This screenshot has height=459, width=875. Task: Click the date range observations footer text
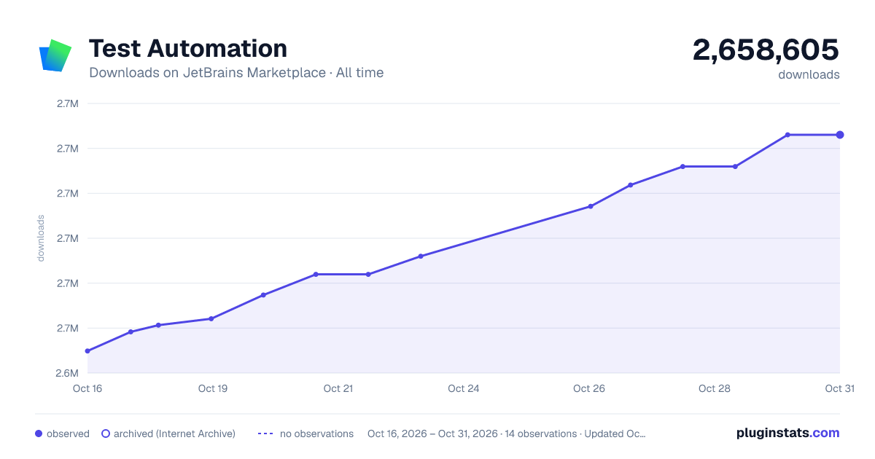(507, 433)
